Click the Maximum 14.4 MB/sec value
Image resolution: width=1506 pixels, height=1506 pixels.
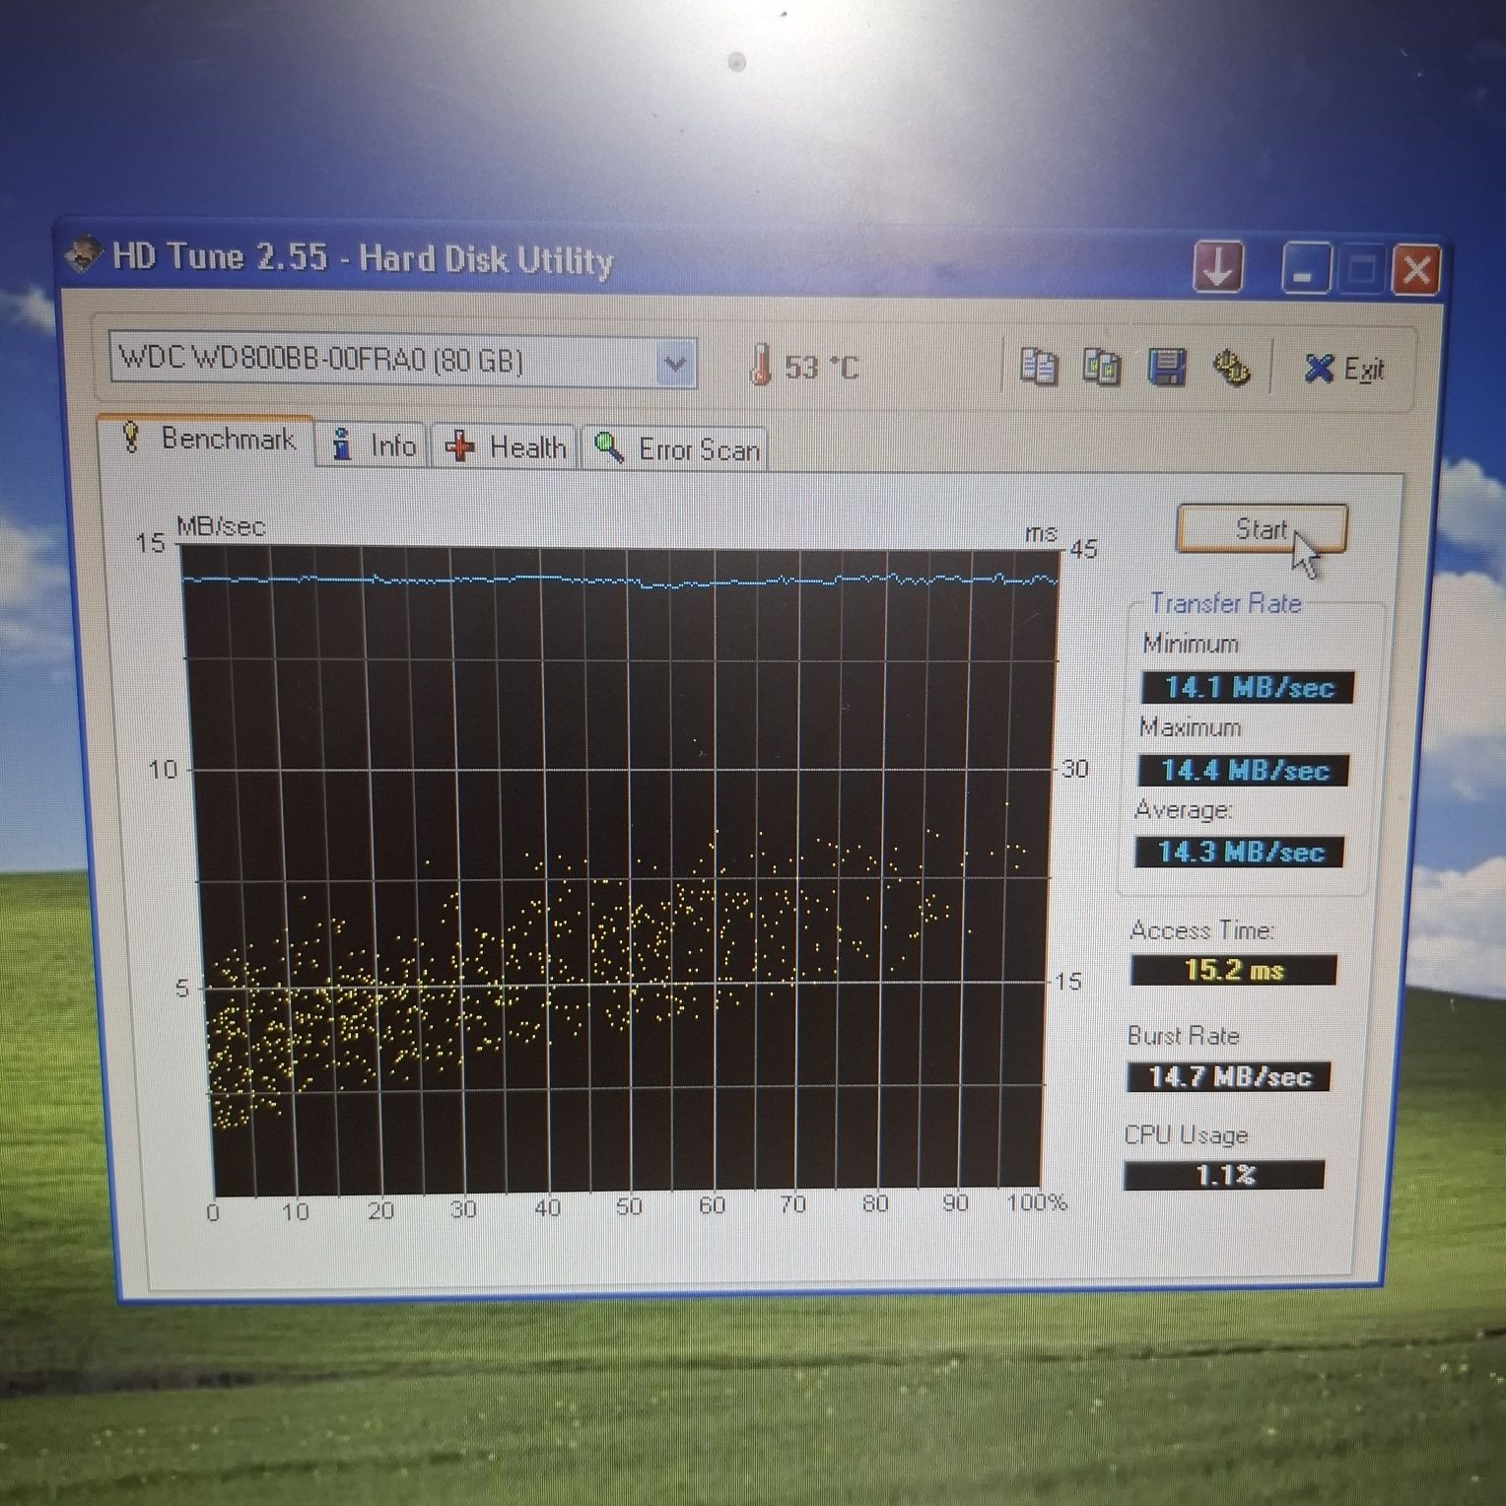click(1244, 770)
